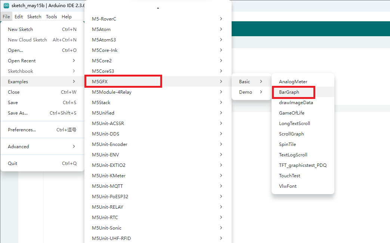Expand the Basic examples submenu
390x243 pixels.
(251, 81)
